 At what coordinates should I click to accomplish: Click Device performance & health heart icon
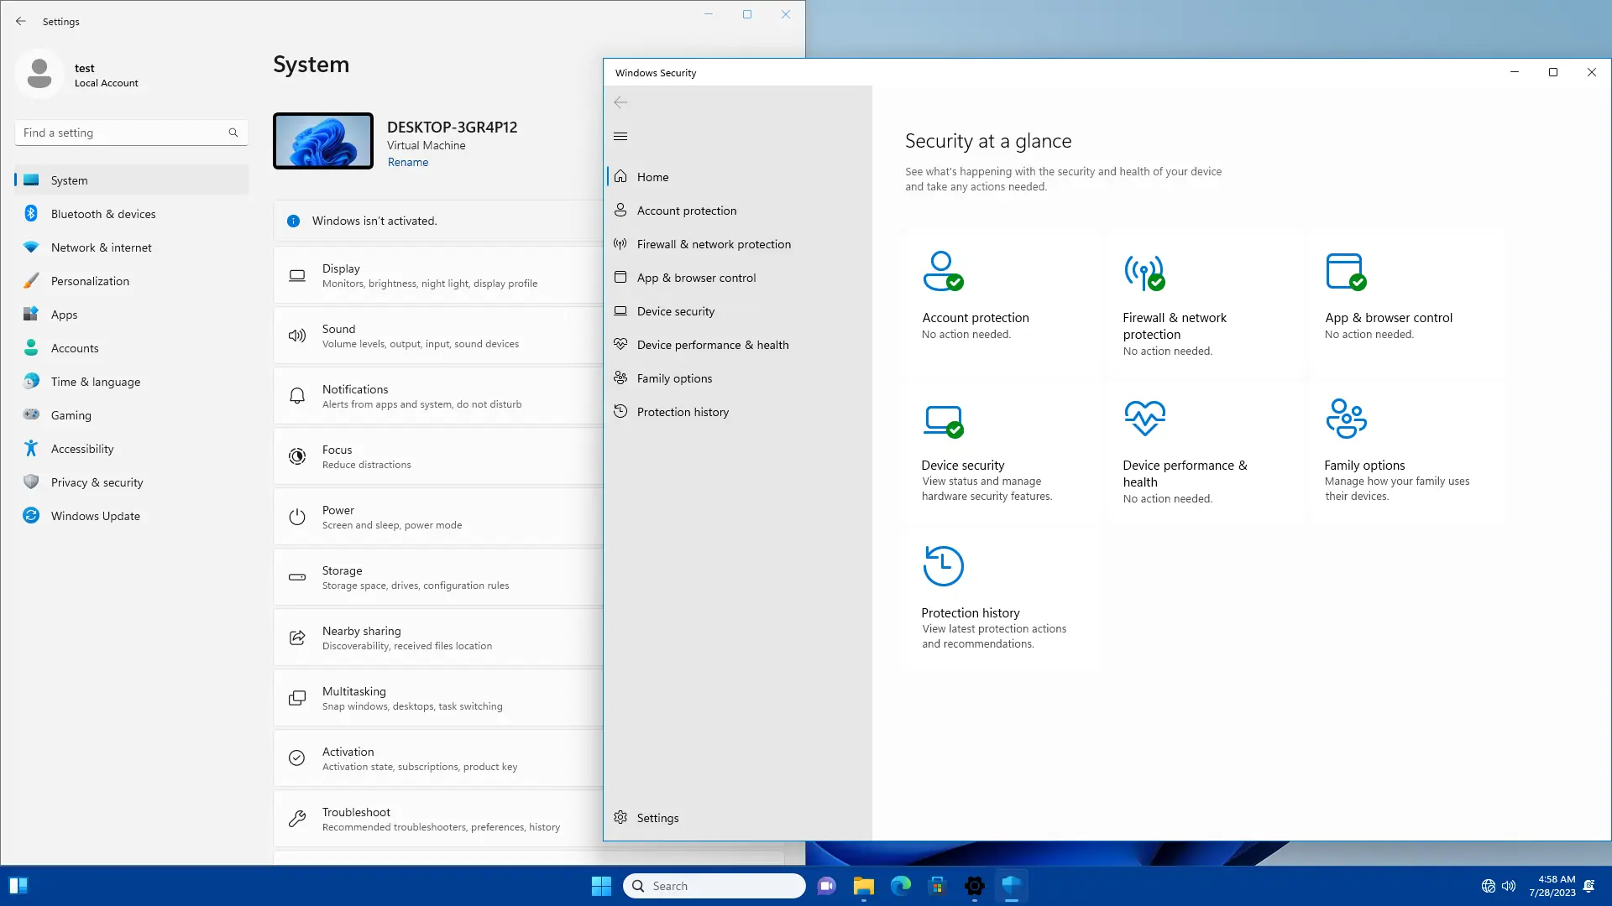(x=1144, y=418)
